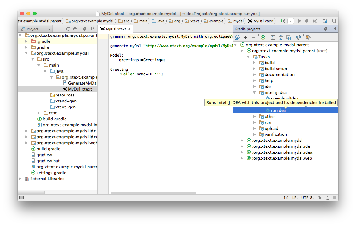
Task: Collapse the Tasks node in Gradle tree
Action: coord(248,57)
